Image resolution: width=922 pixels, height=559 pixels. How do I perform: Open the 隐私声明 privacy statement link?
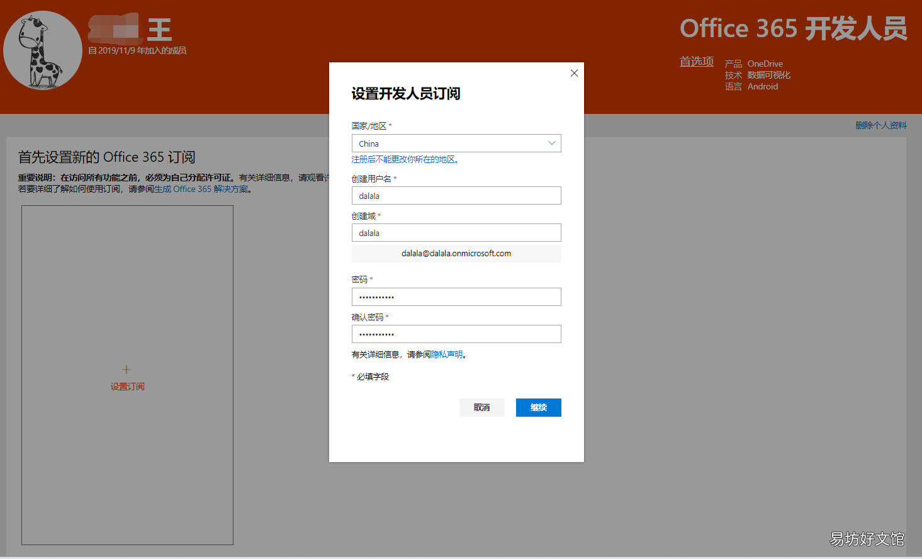(x=447, y=354)
